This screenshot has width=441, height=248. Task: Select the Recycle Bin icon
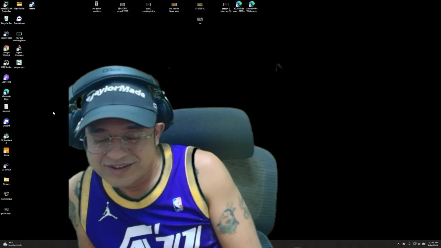pos(6,20)
